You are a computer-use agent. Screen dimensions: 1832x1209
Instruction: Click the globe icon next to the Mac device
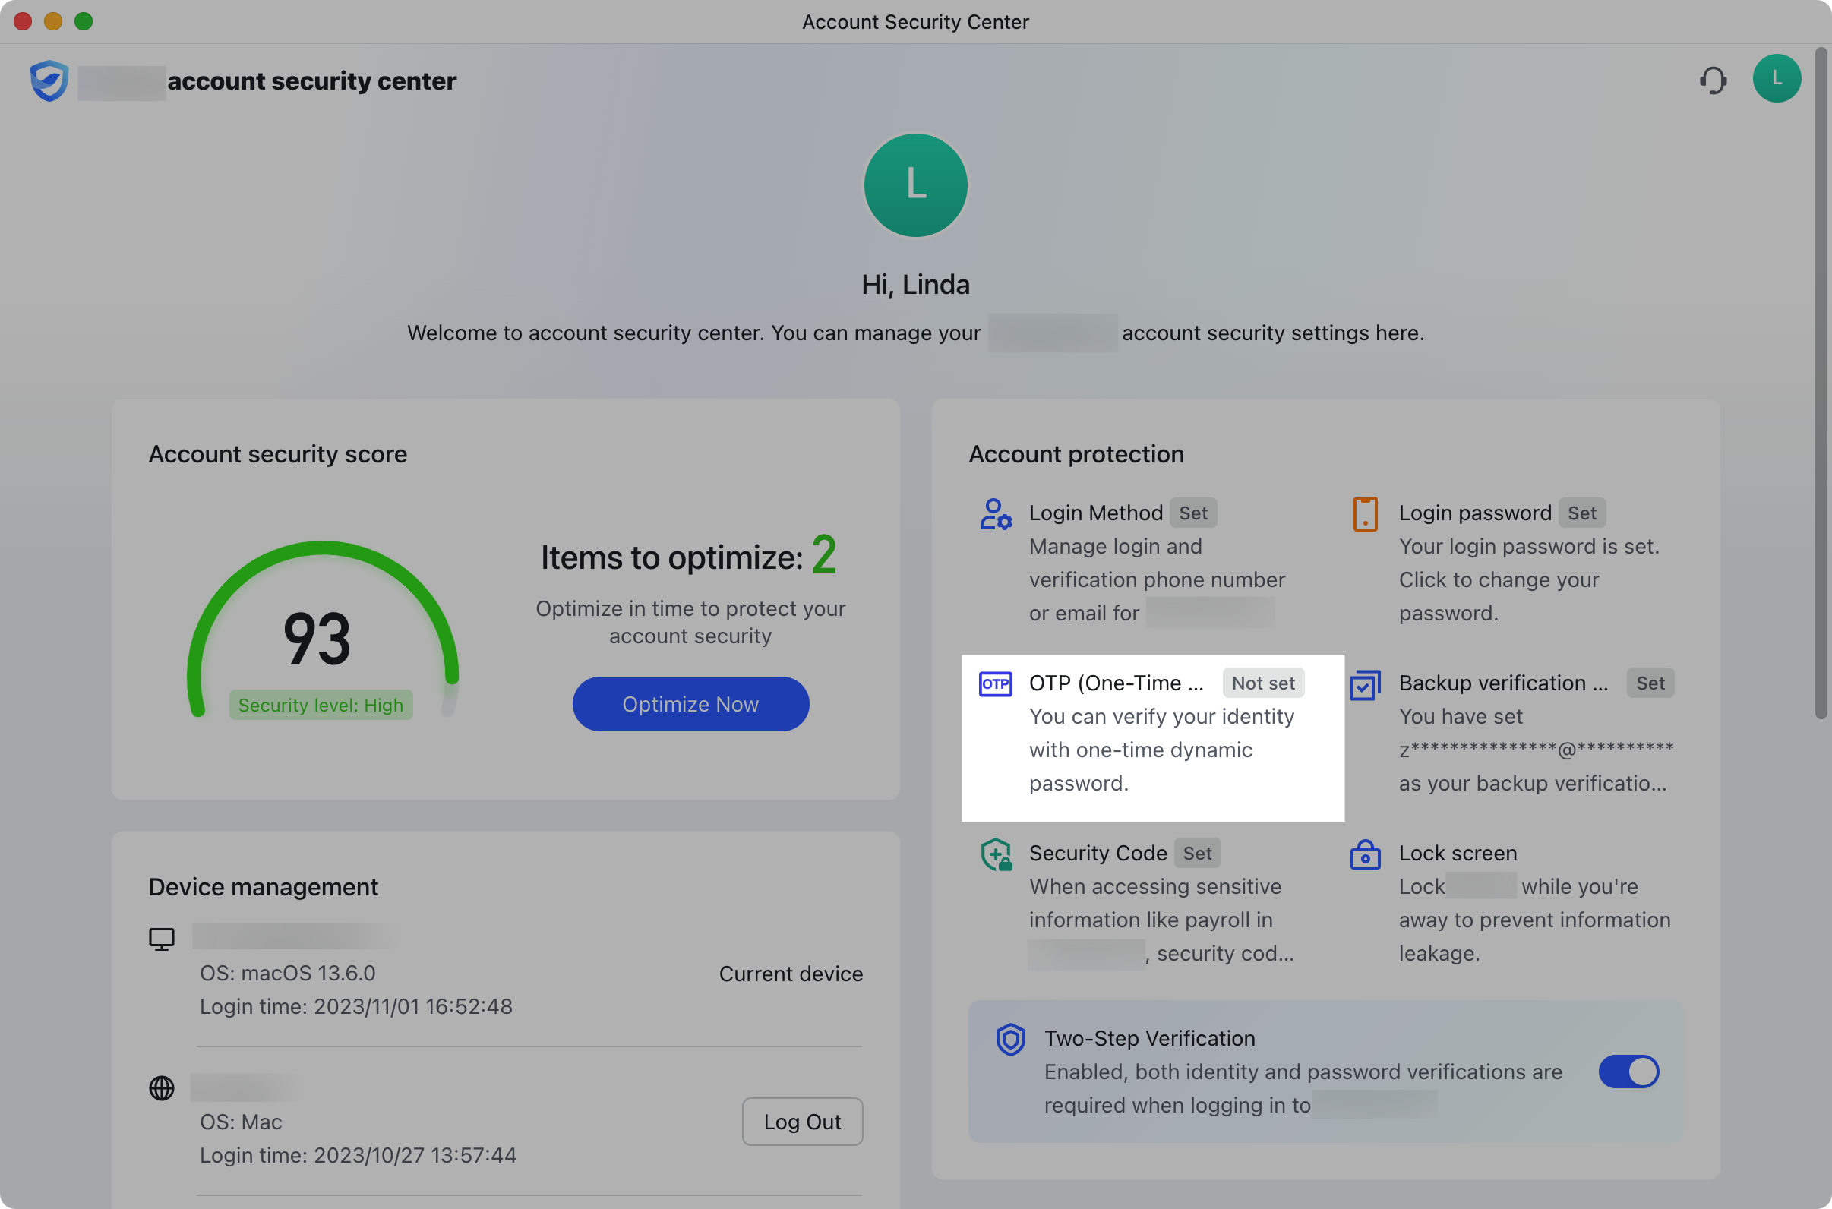point(161,1088)
